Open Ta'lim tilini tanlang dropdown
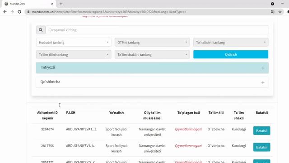Viewport: 289px width, 163px height. 74,54
